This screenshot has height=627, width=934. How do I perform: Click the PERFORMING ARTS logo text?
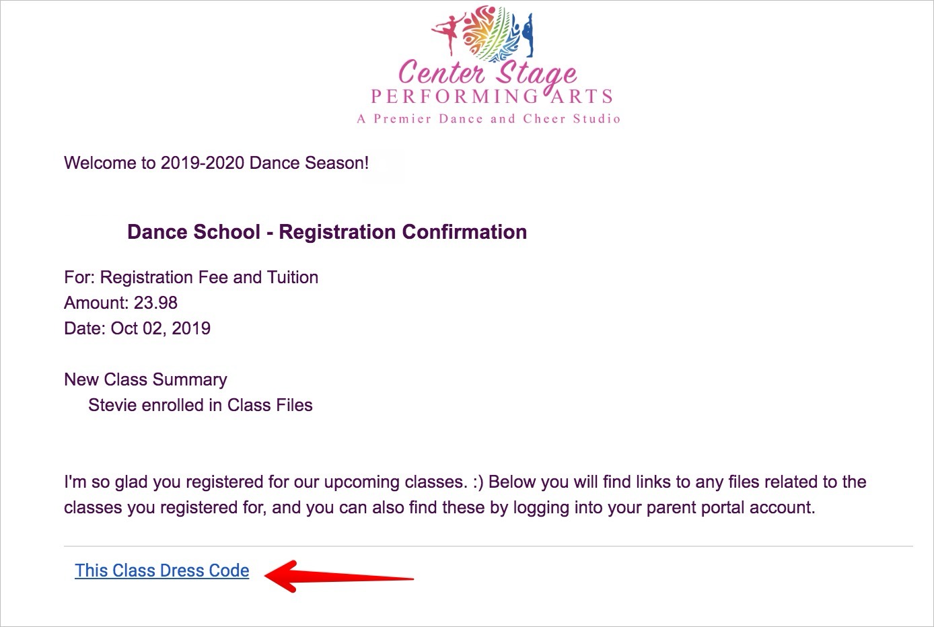point(492,96)
